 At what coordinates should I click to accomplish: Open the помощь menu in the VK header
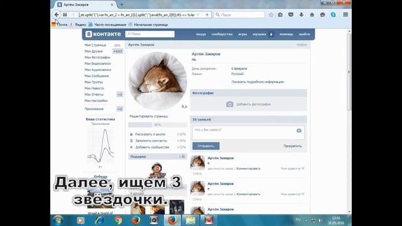click(x=286, y=34)
